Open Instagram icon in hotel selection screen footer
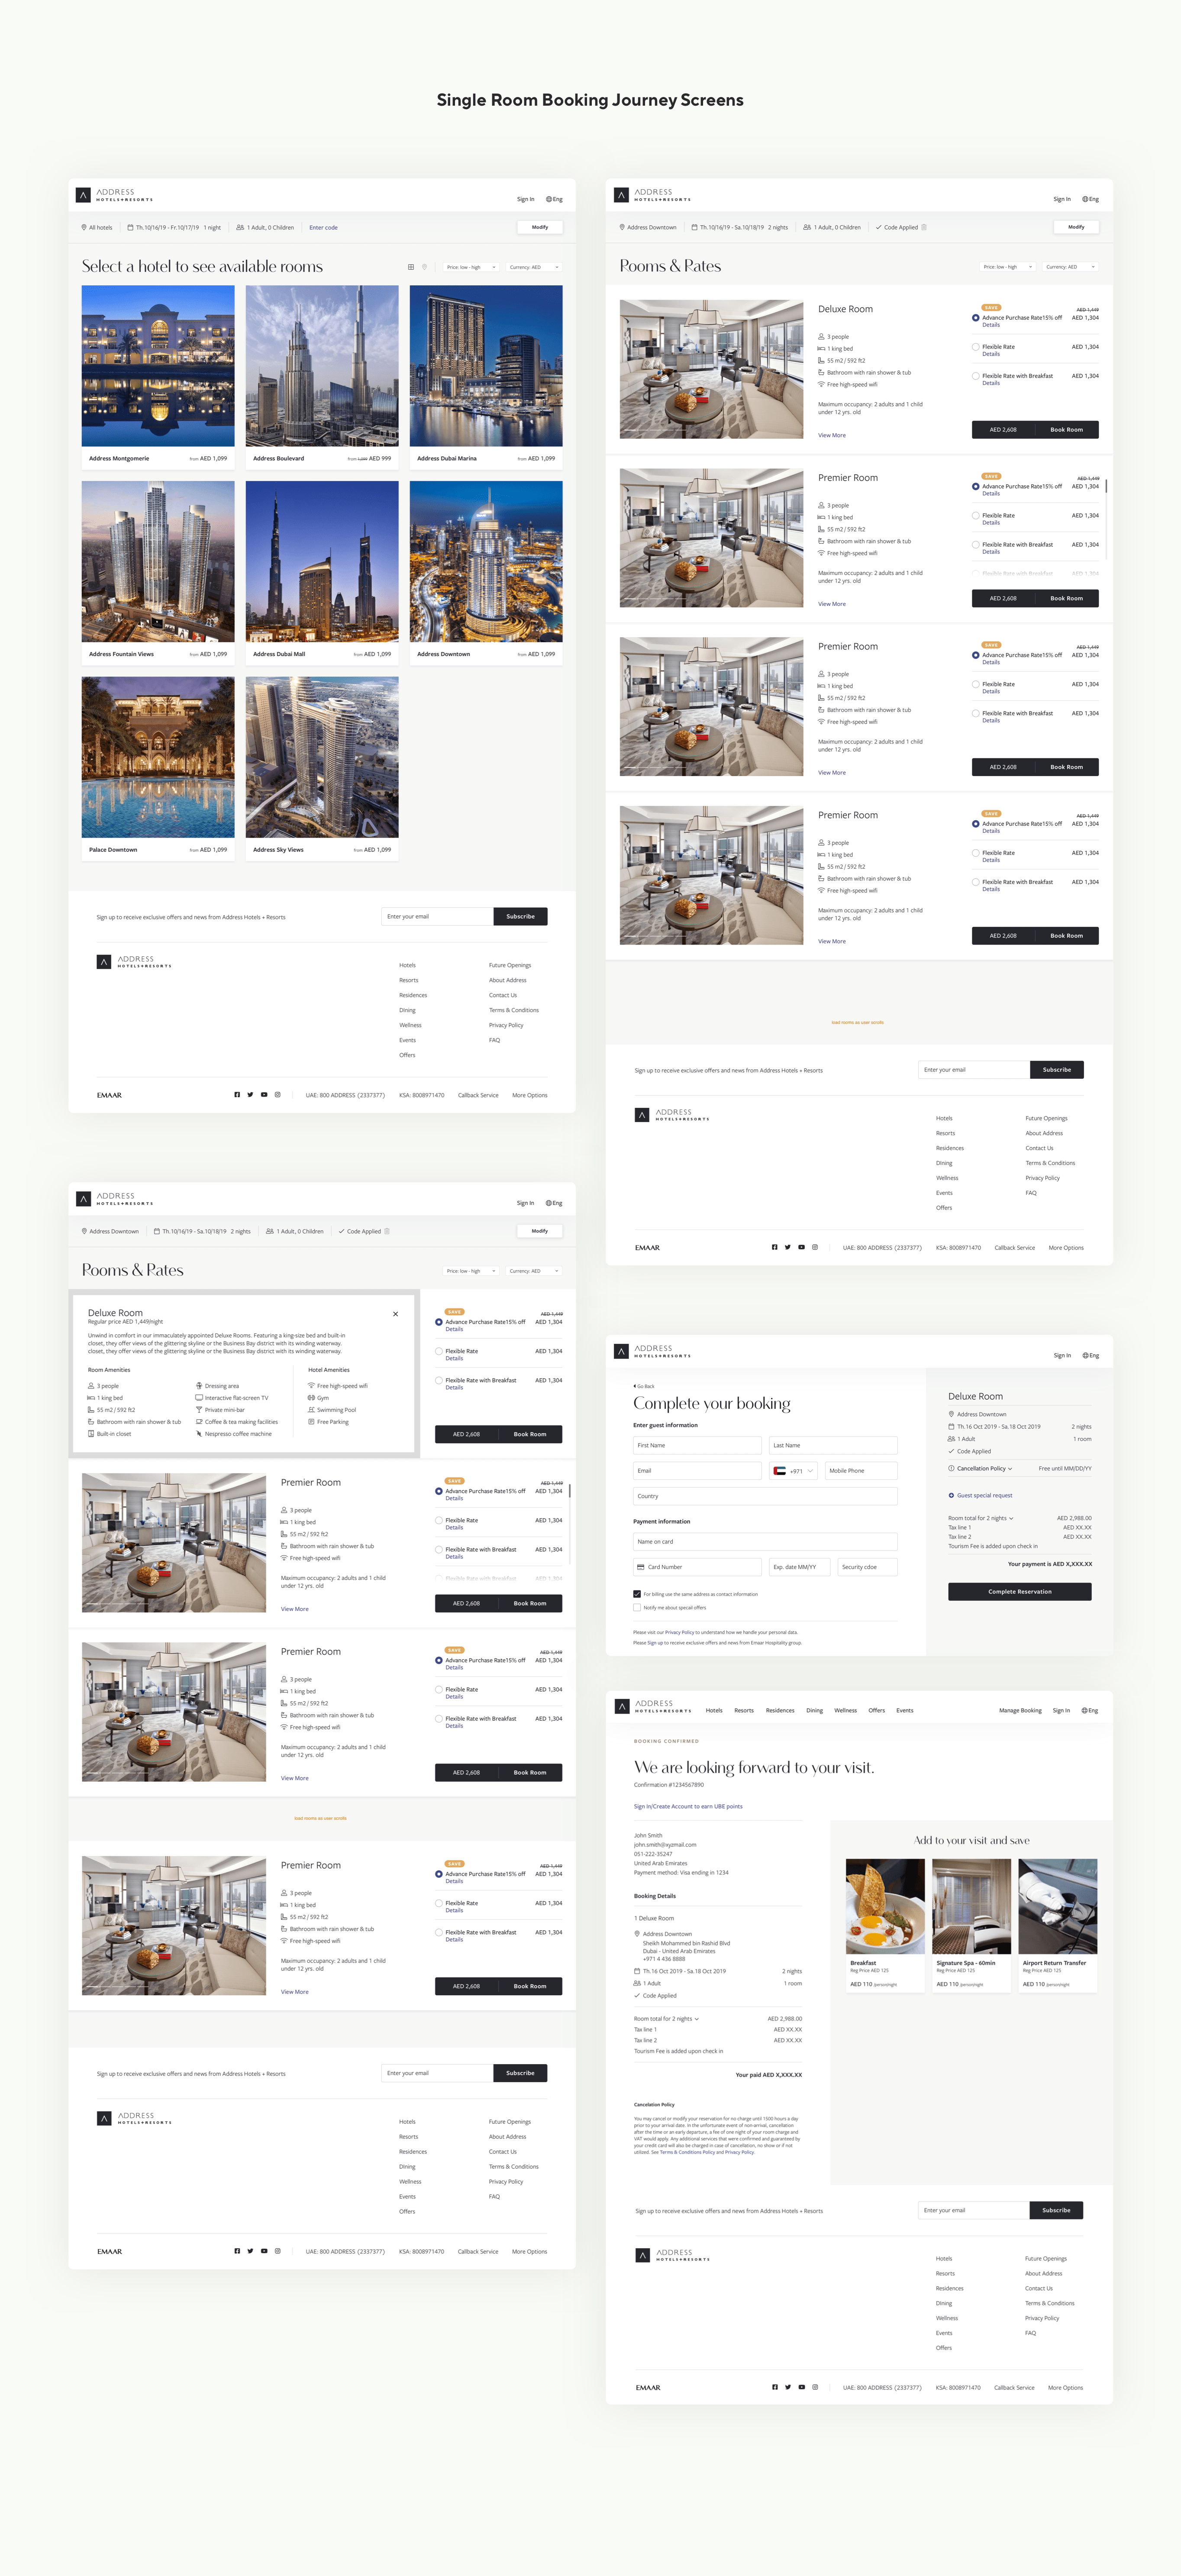Screen dimensions: 1181x2576 [x=278, y=1094]
